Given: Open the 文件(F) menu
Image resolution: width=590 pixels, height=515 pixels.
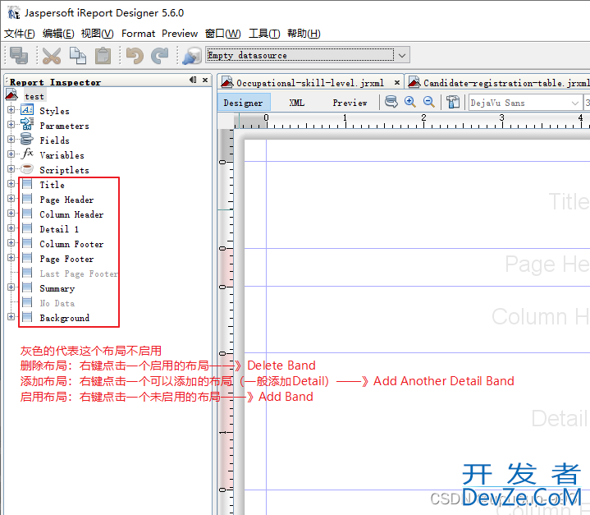Looking at the screenshot, I should pos(20,34).
